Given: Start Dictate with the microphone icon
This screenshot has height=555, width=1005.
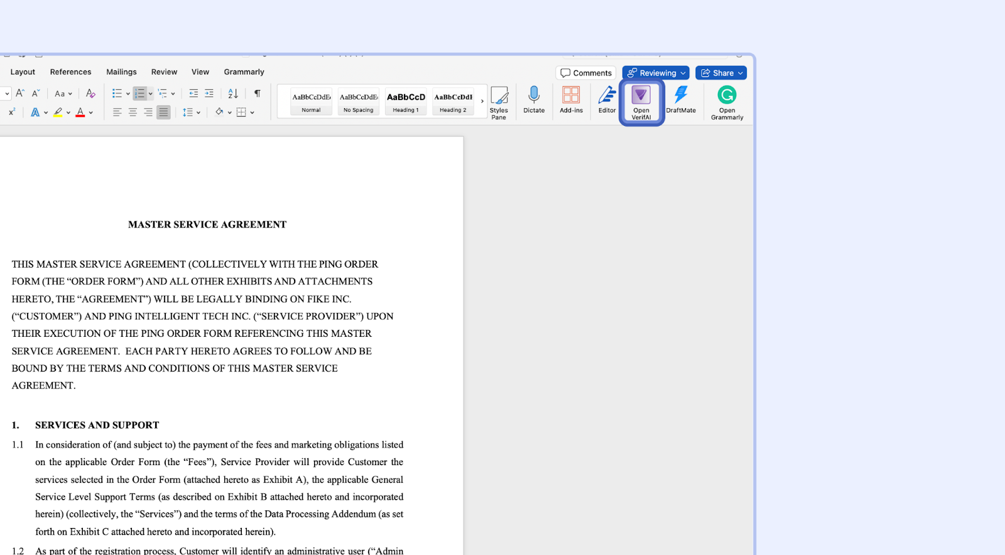Looking at the screenshot, I should click(534, 100).
